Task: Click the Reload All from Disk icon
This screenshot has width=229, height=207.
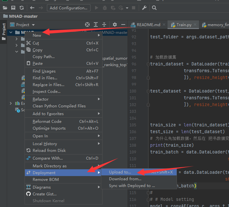Action: [22, 8]
